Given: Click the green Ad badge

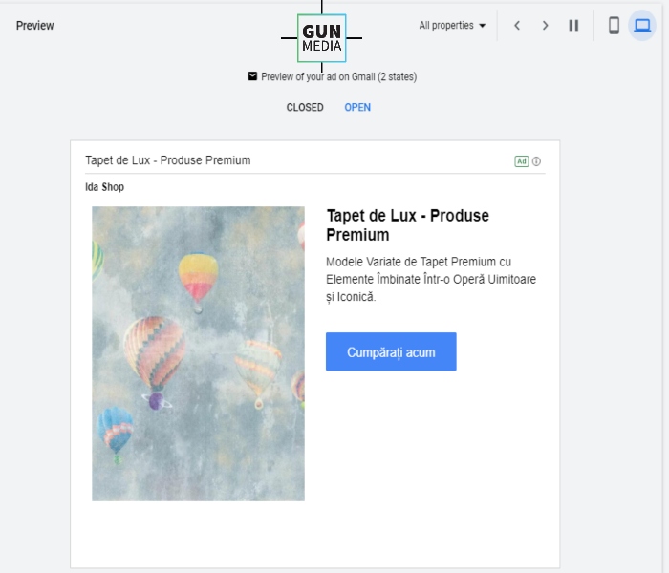Looking at the screenshot, I should click(522, 161).
